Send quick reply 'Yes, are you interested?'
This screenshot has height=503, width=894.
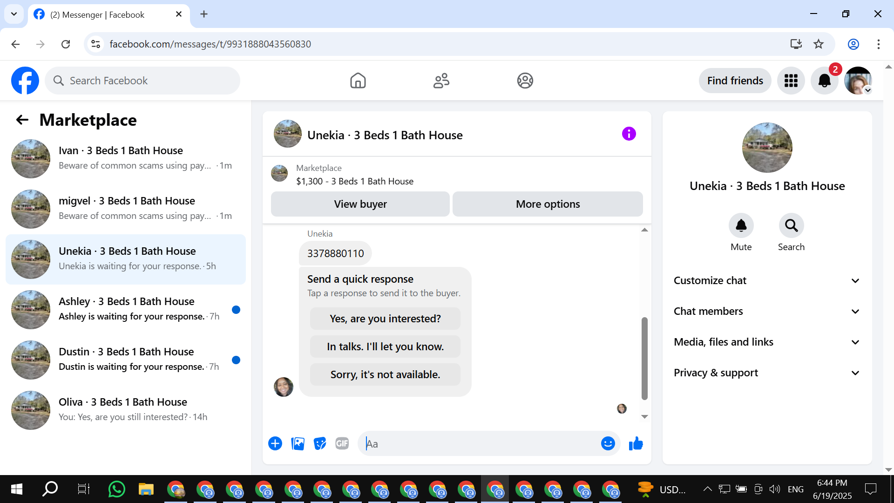pos(385,319)
